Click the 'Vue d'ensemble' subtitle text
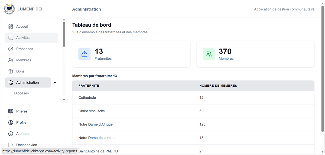This screenshot has width=325, height=155. 110,32
